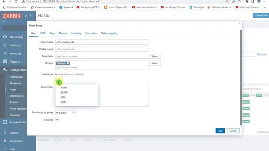269x151 pixels.
Task: Open Templates in Configuration menu
Action: click(15, 83)
